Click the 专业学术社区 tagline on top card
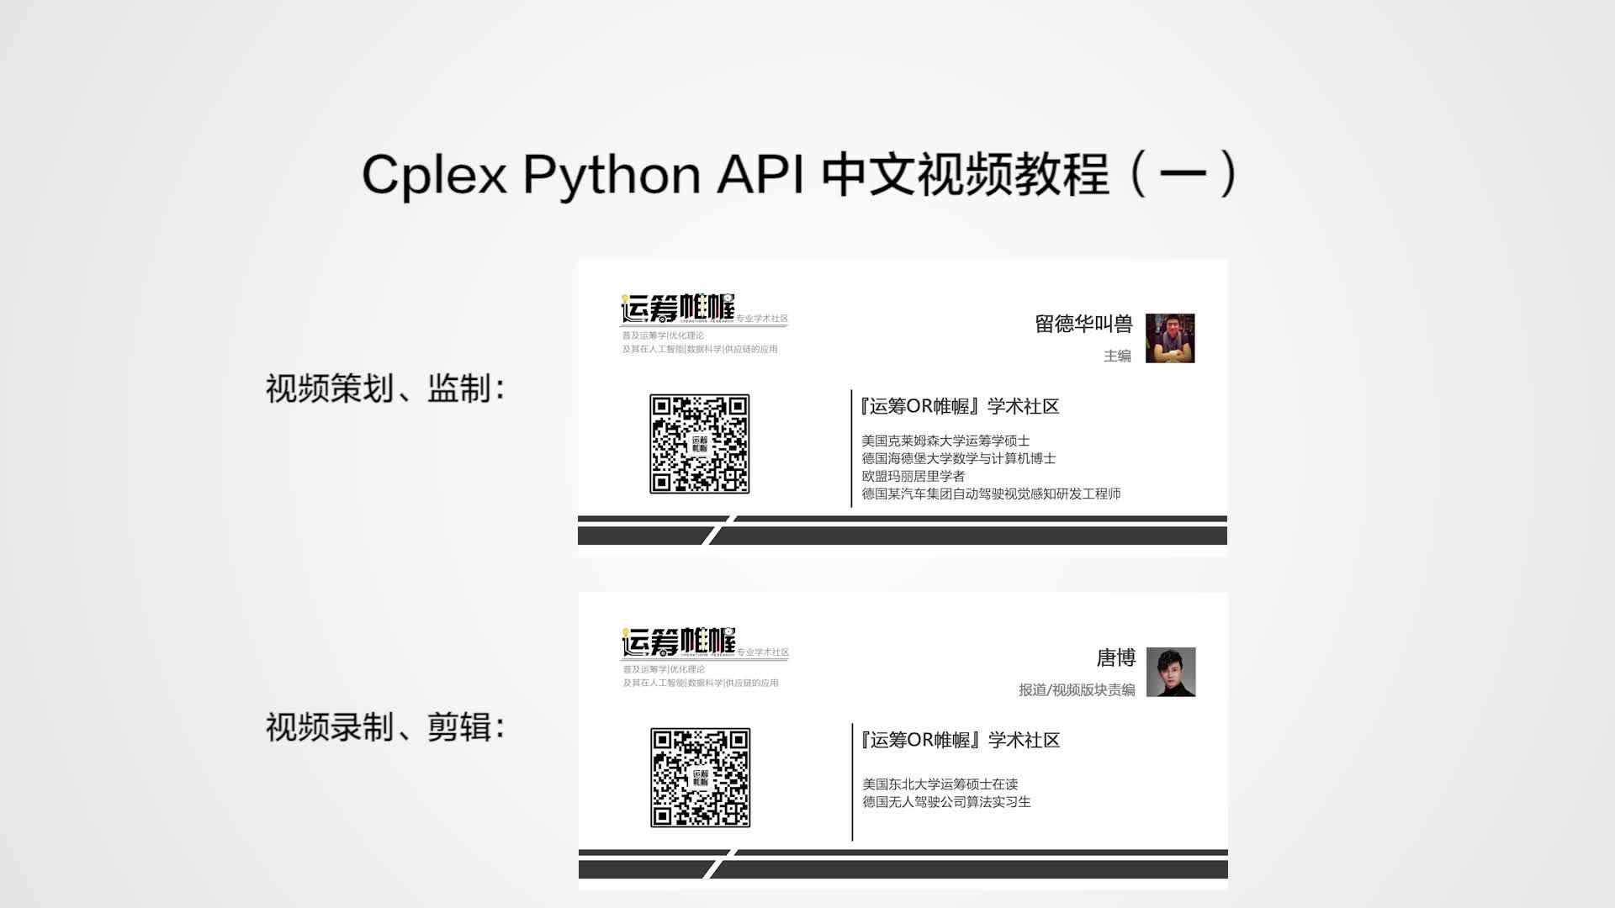 pos(762,319)
